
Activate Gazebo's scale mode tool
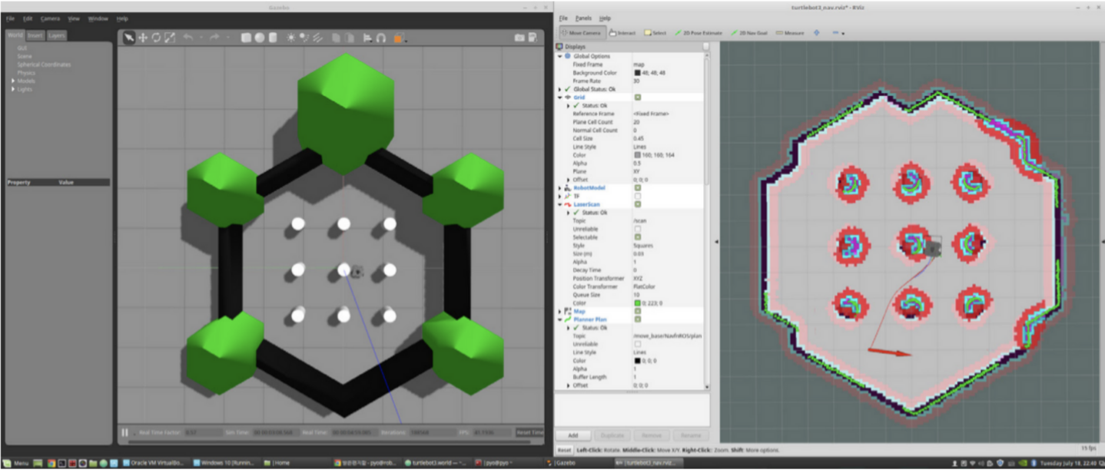pyautogui.click(x=169, y=38)
